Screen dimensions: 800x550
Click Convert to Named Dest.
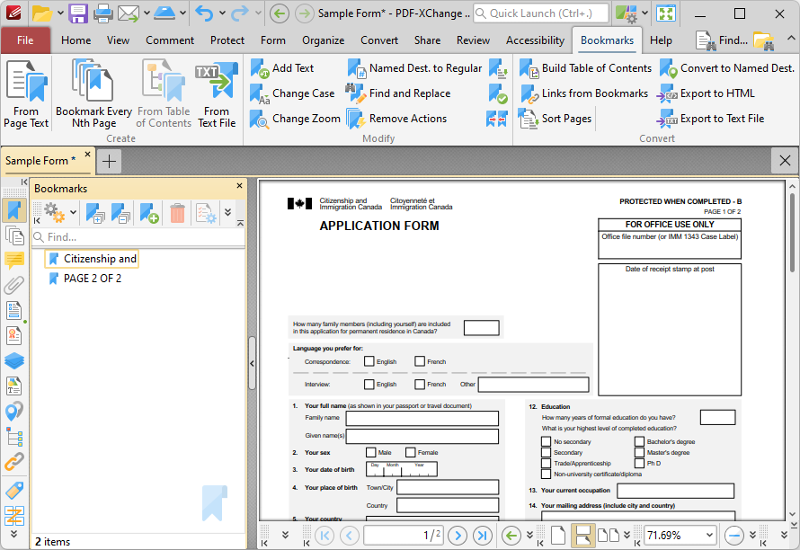tap(727, 68)
